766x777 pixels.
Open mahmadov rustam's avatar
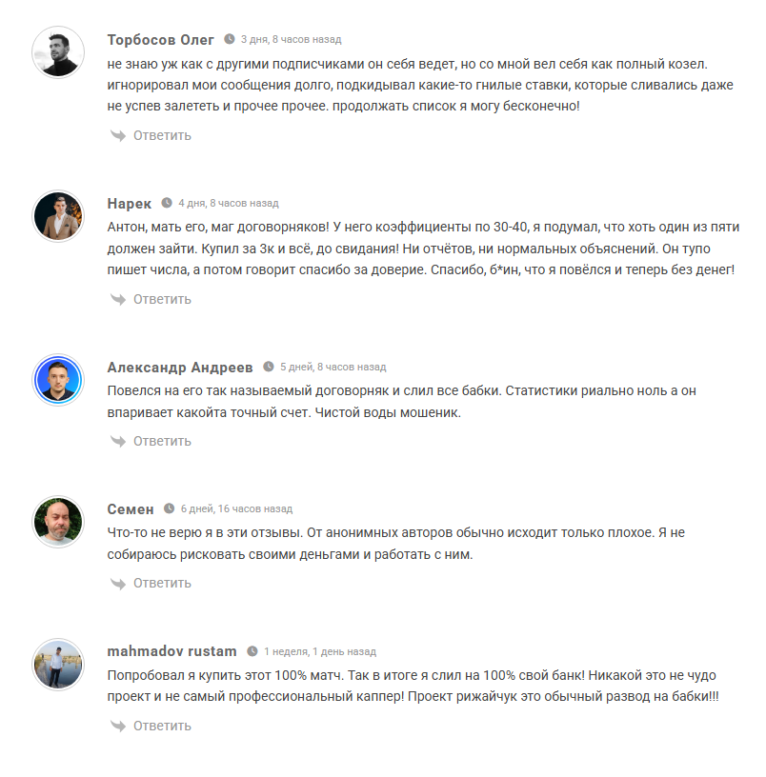pos(59,665)
